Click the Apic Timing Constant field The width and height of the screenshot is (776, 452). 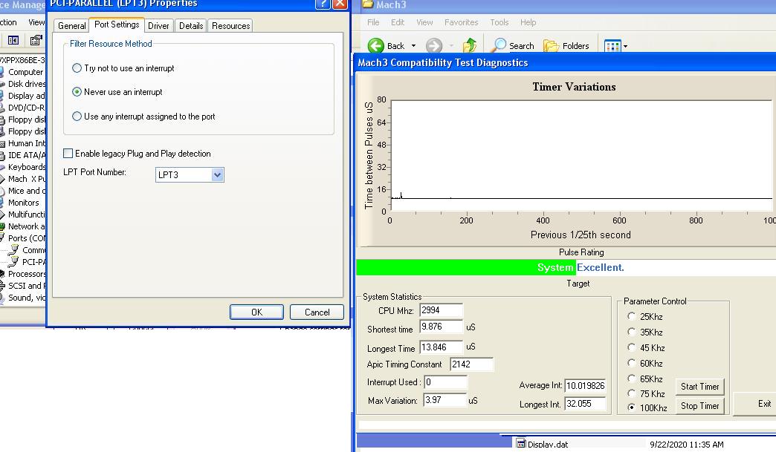click(x=471, y=364)
